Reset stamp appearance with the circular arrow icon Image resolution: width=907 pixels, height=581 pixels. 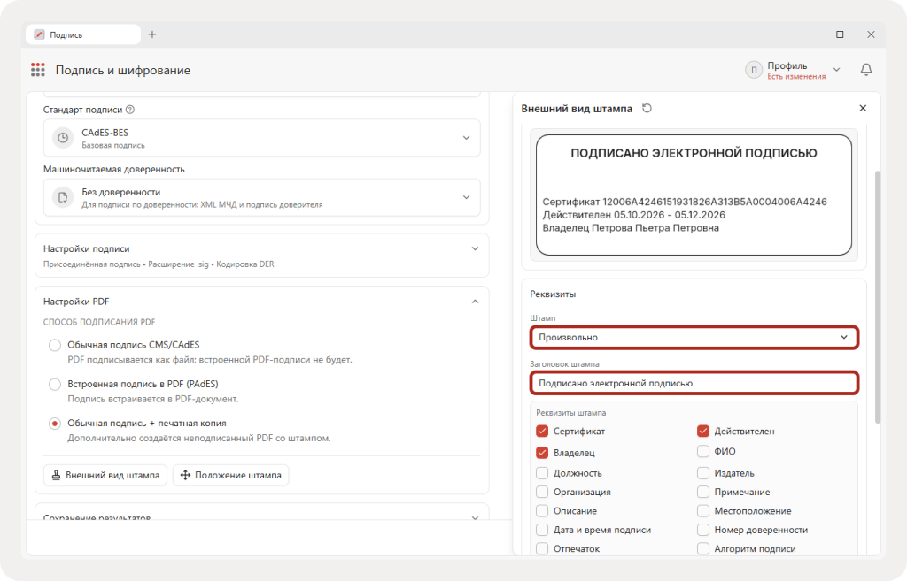click(x=647, y=108)
